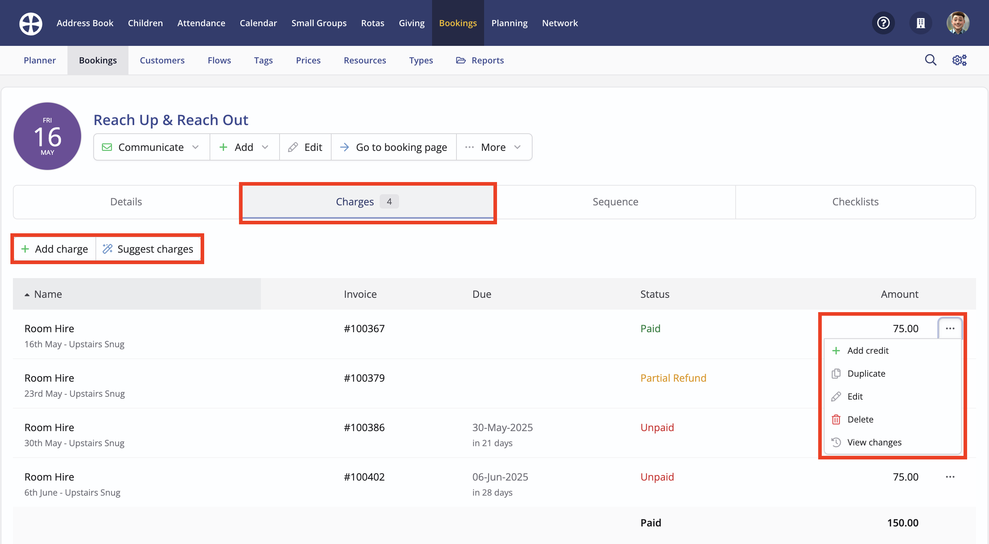989x544 pixels.
Task: Click the plus icon beside Add
Action: click(x=223, y=147)
